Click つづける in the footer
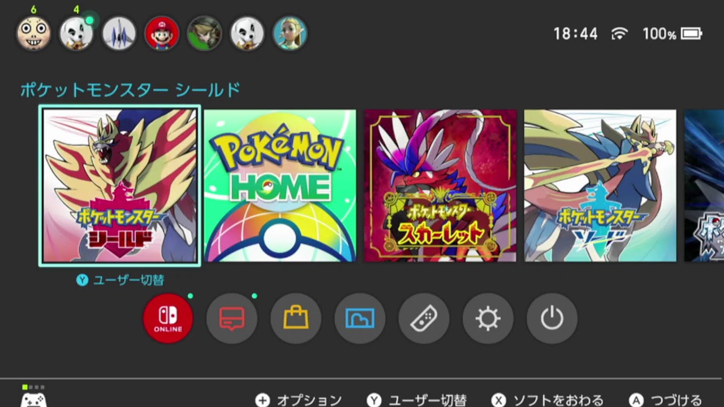 pos(666,400)
